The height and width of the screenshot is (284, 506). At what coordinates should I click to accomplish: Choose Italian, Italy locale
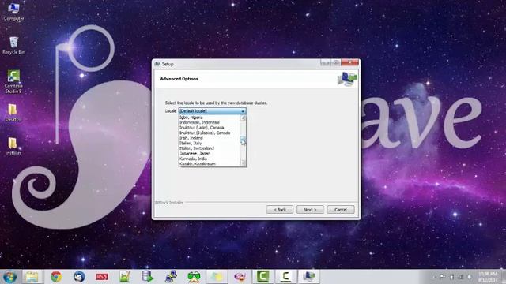coord(210,143)
